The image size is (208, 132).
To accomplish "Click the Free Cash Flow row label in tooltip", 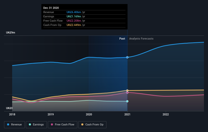I will pyautogui.click(x=53, y=21).
